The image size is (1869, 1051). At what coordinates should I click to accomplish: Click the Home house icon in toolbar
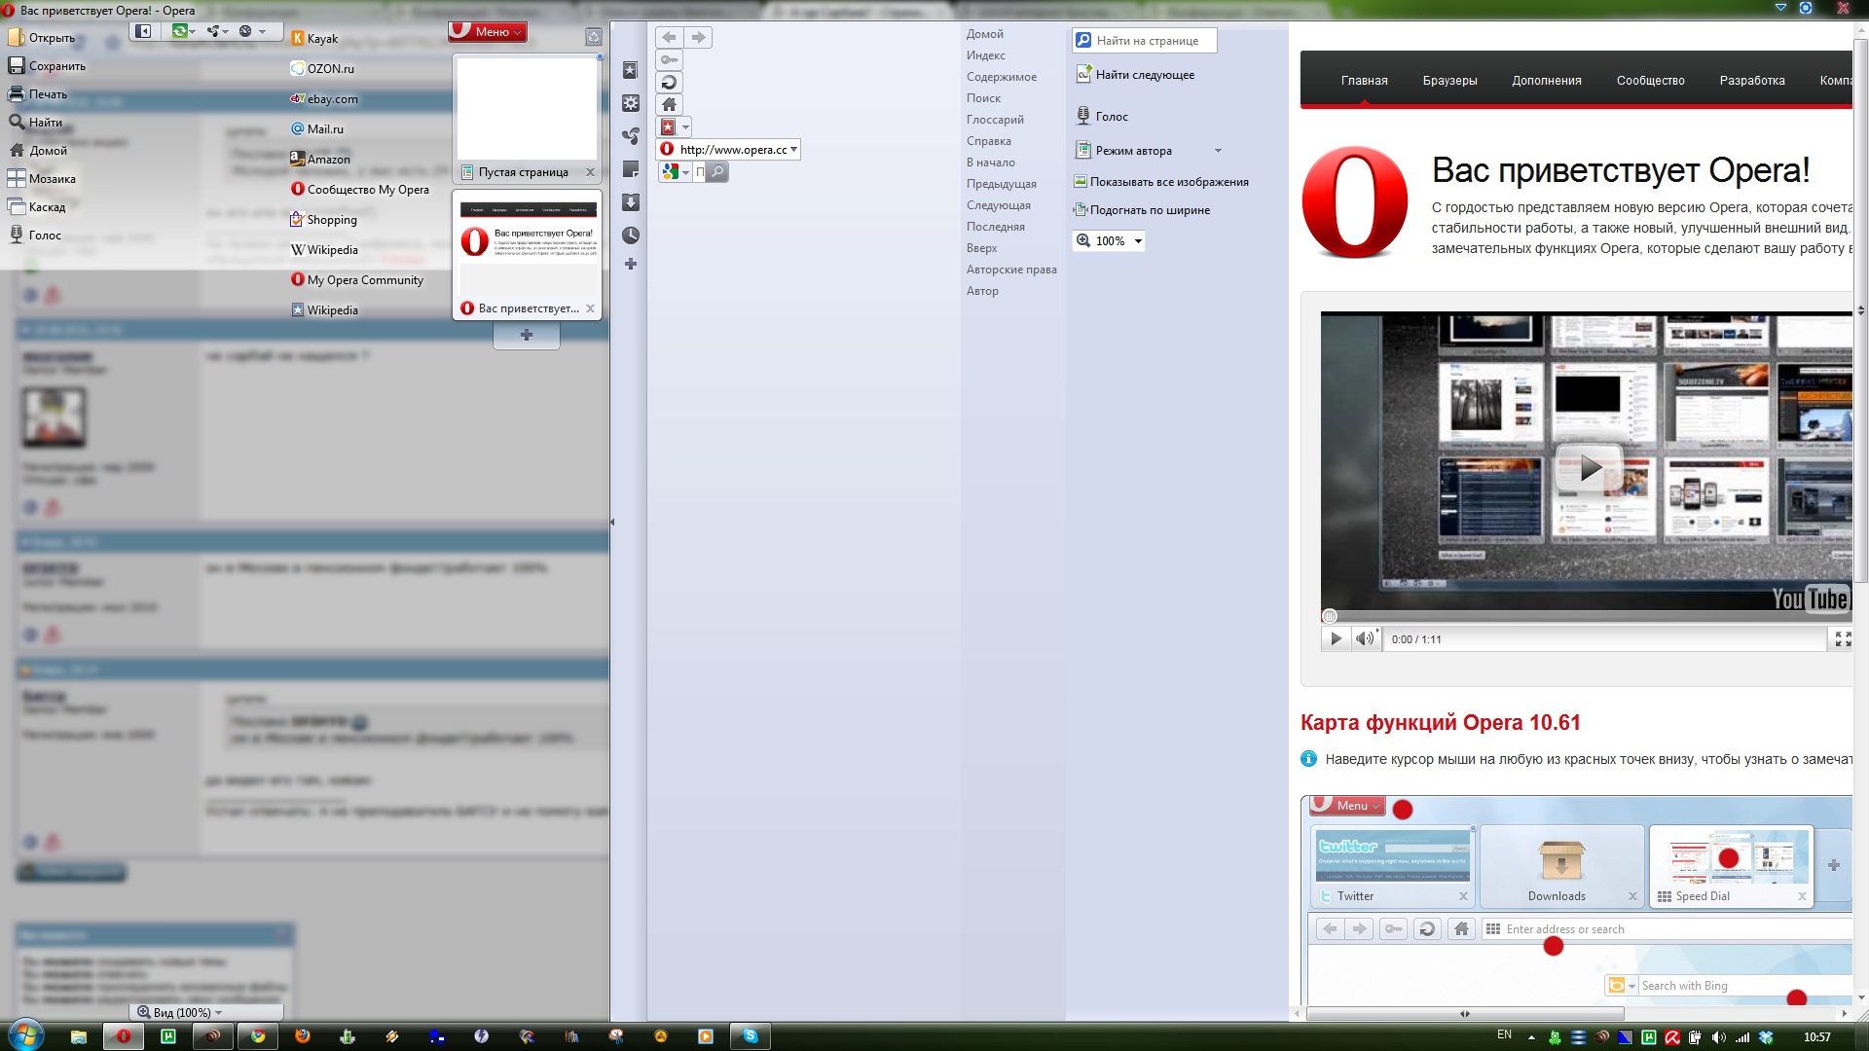tap(670, 104)
